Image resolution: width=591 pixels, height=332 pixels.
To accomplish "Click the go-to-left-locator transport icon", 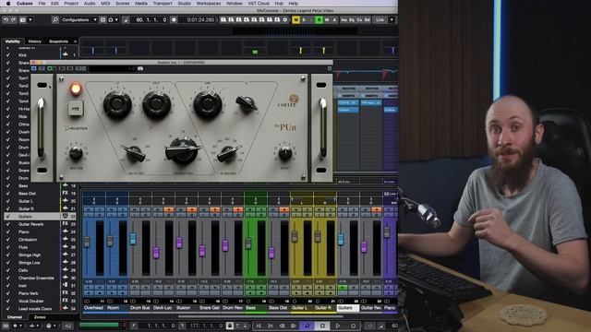I will [259, 326].
